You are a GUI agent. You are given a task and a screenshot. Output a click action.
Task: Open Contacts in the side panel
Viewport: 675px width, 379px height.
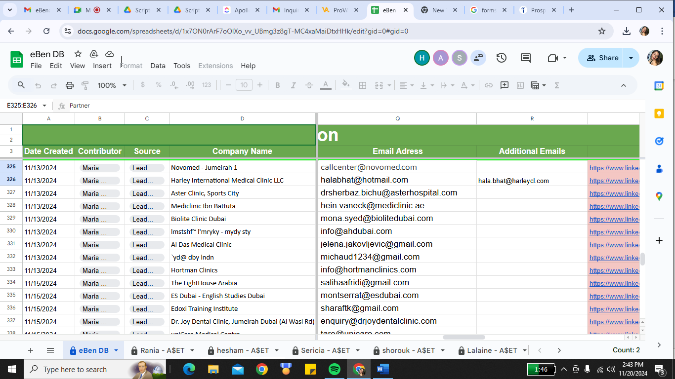659,169
